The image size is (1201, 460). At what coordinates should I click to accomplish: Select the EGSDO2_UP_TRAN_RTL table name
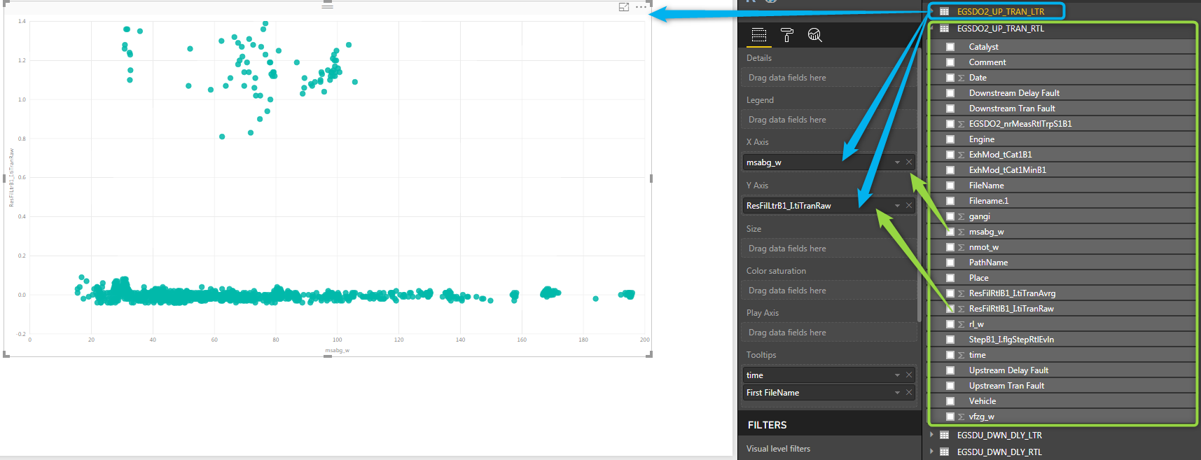click(1001, 29)
